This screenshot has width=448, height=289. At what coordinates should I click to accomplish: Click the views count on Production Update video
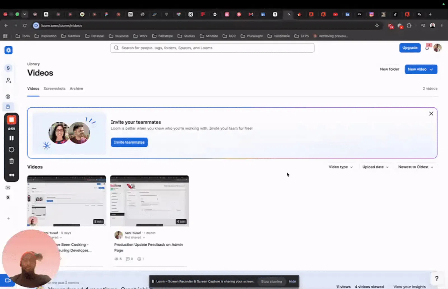118,259
